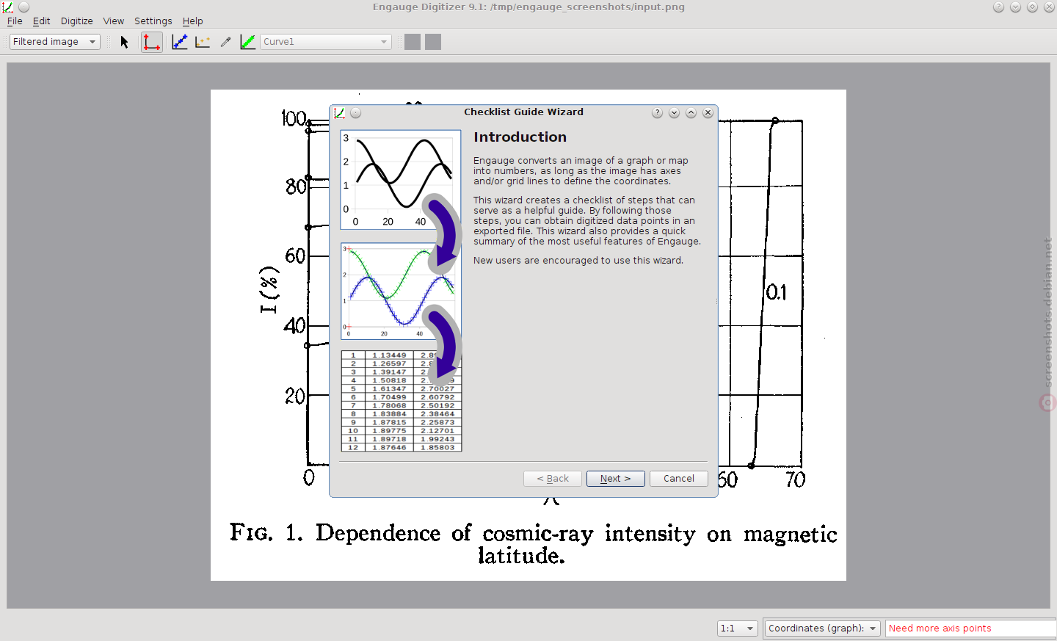Open the 1:1 zoom dropdown
1057x641 pixels.
tap(737, 629)
